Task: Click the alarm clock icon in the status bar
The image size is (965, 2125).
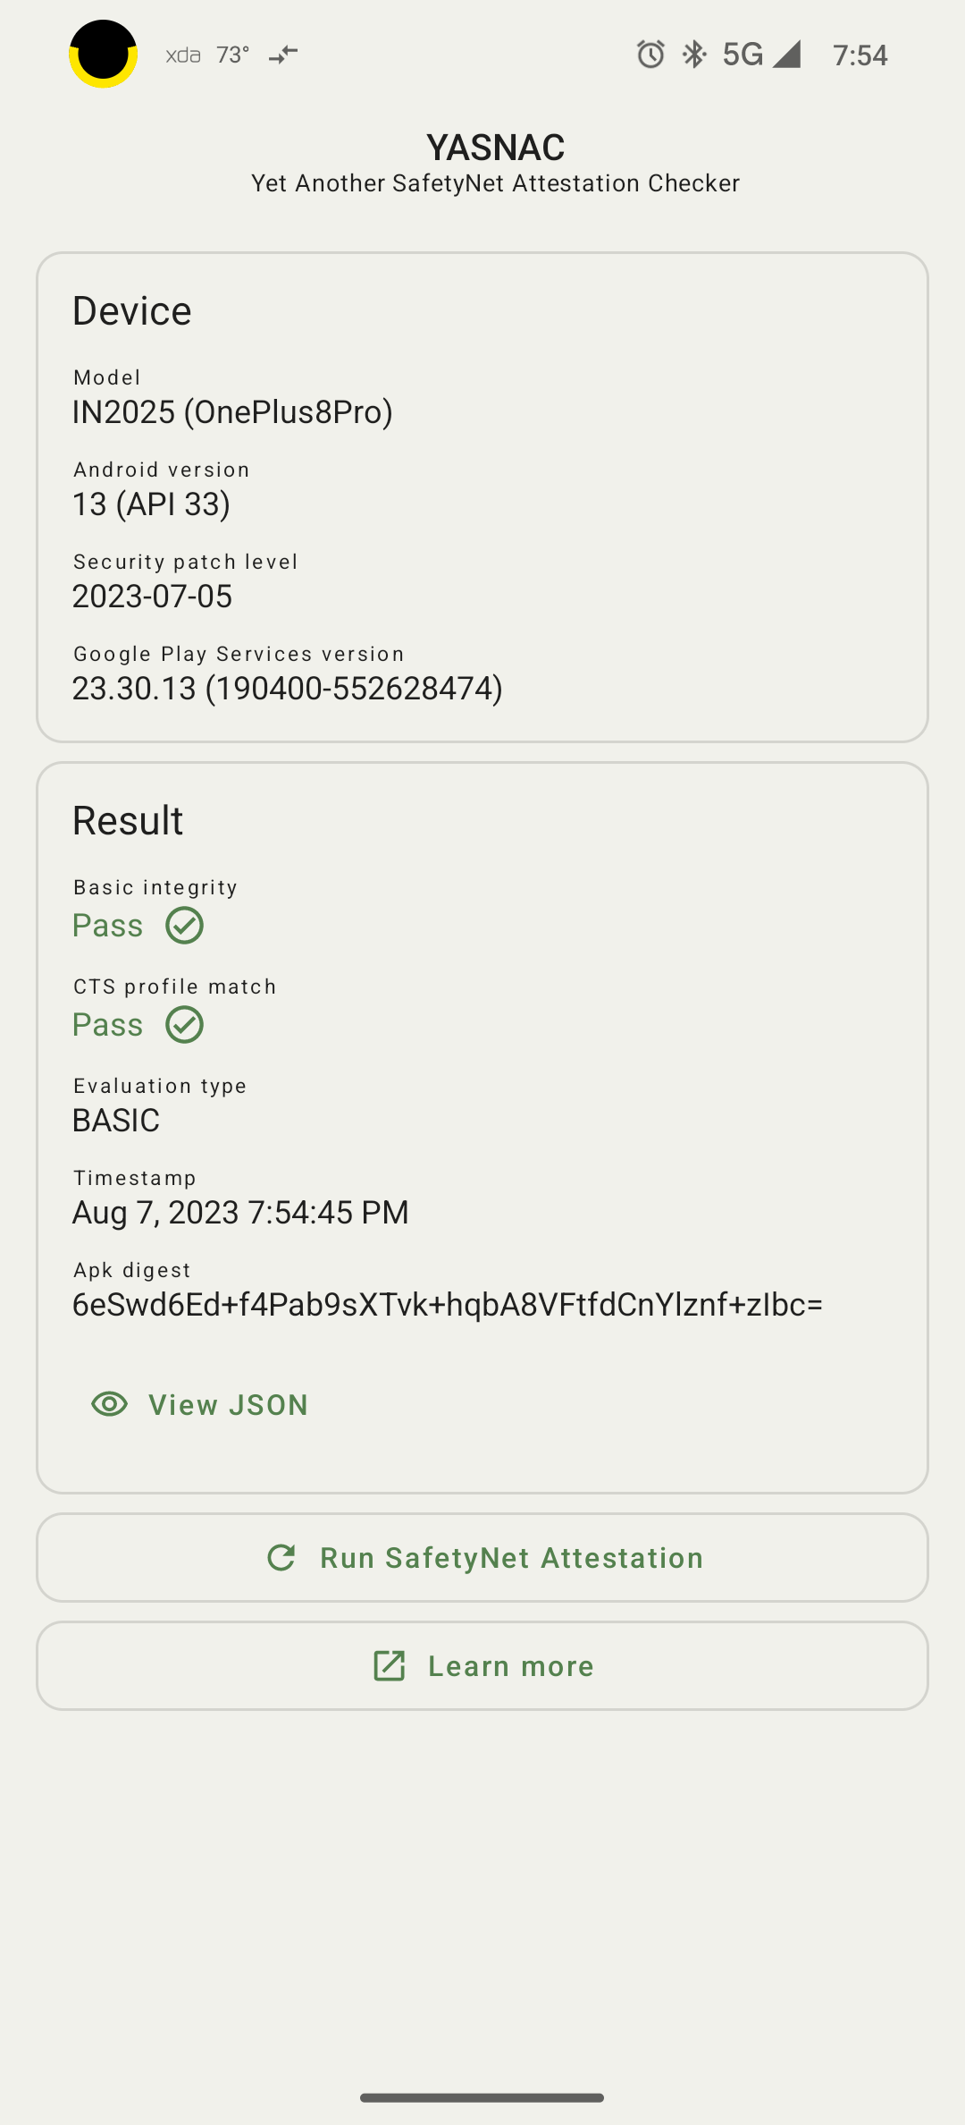Action: pos(650,54)
